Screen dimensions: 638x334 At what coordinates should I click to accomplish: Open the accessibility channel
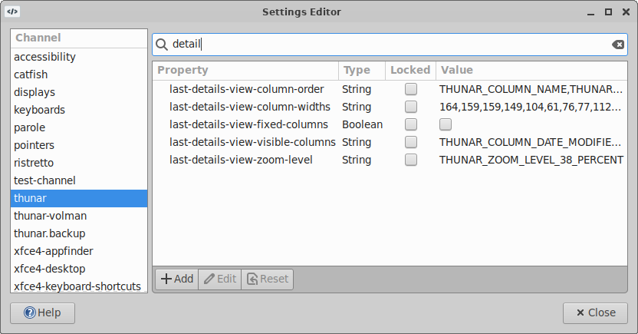pos(44,57)
